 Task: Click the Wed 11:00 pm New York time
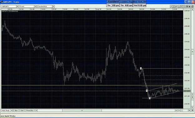click(139, 5)
